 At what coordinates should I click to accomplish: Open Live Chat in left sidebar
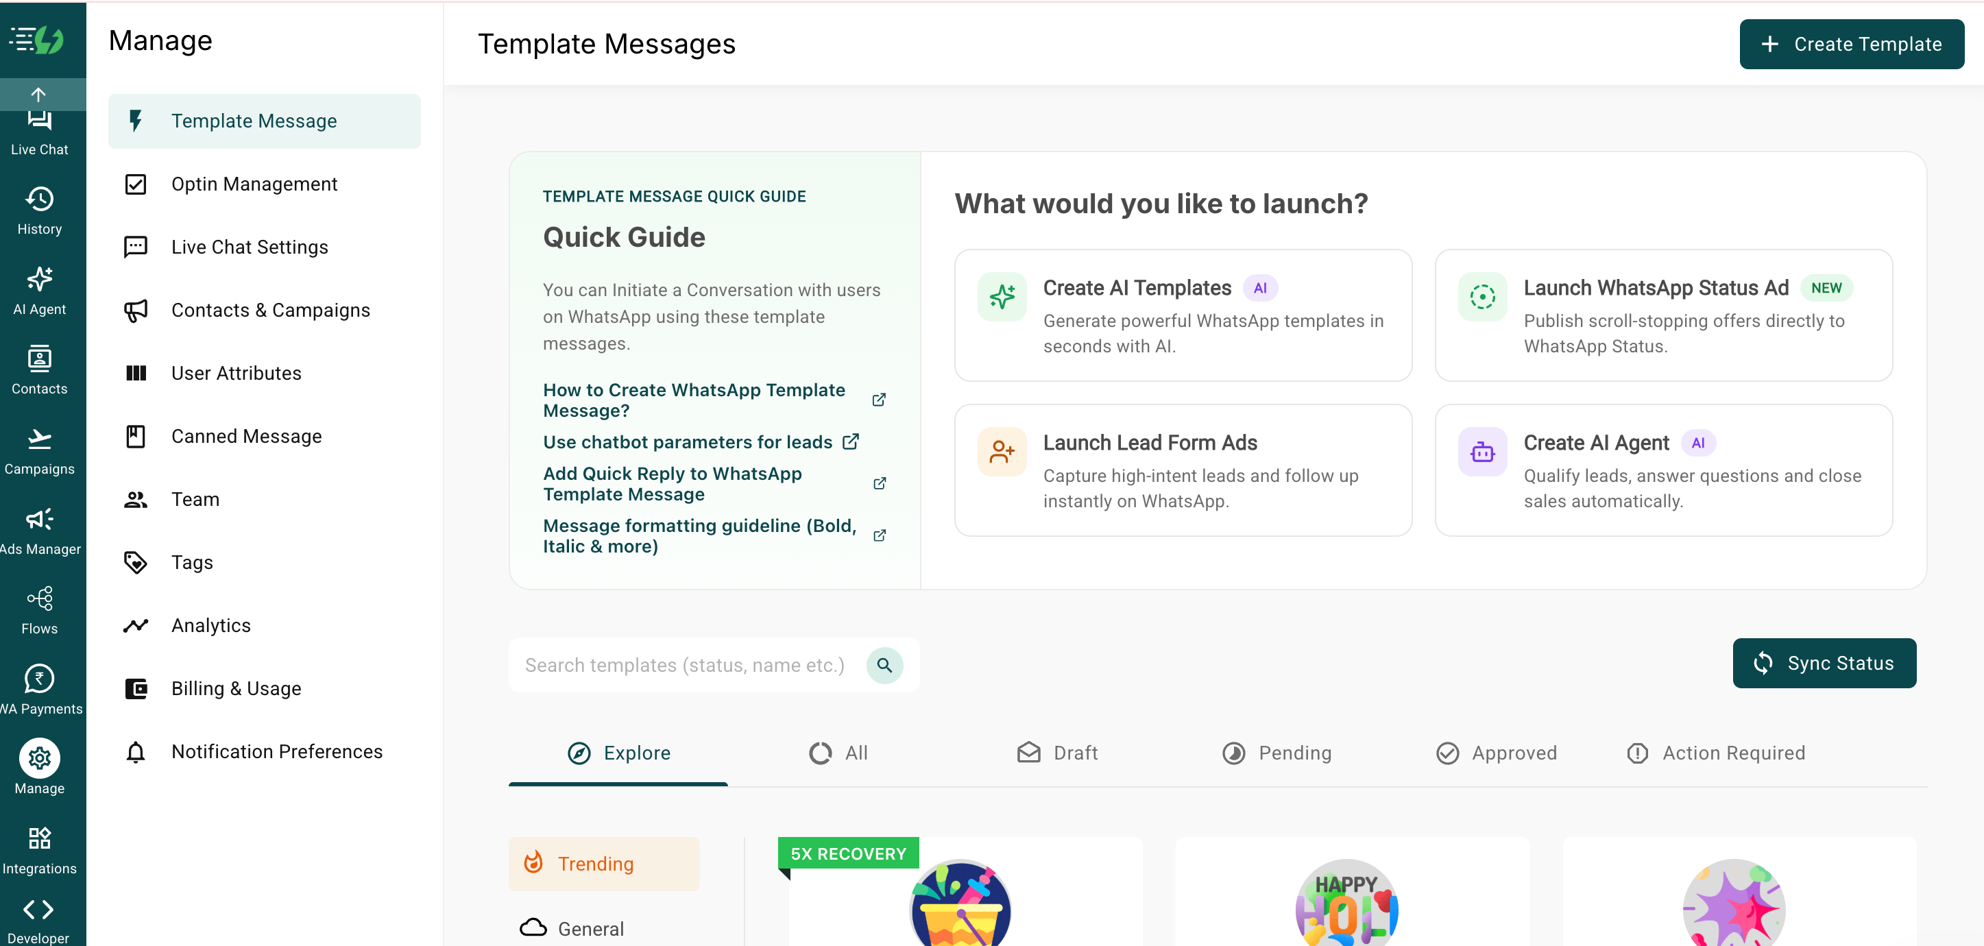click(39, 134)
